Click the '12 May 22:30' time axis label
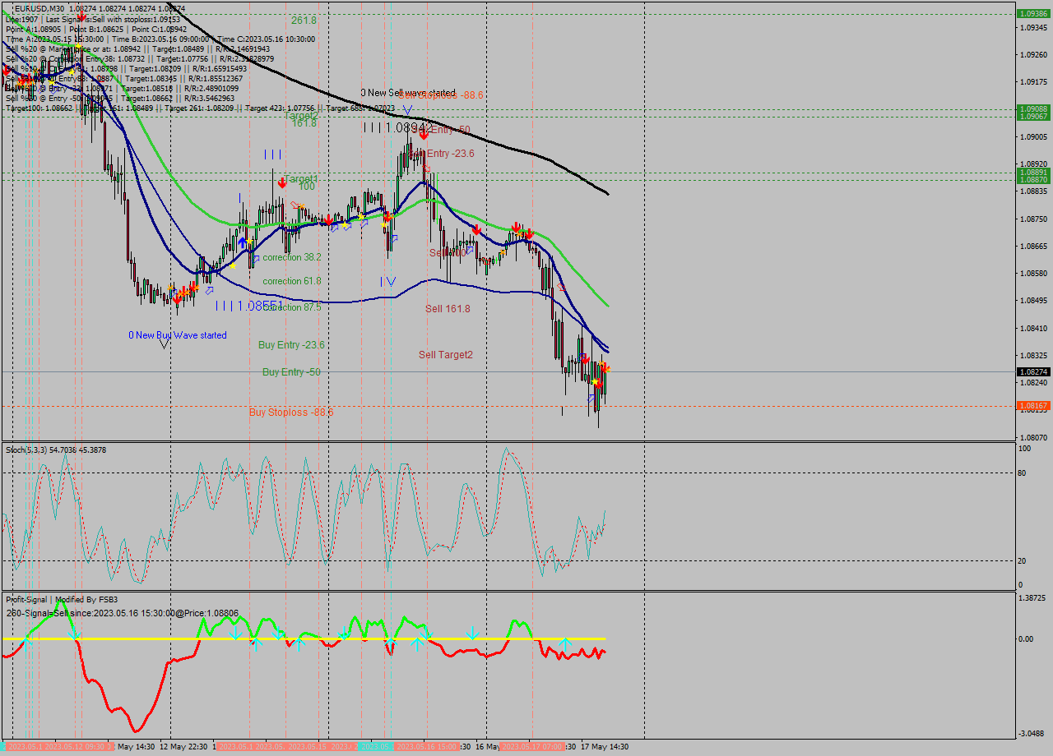The width and height of the screenshot is (1053, 756). (x=185, y=747)
